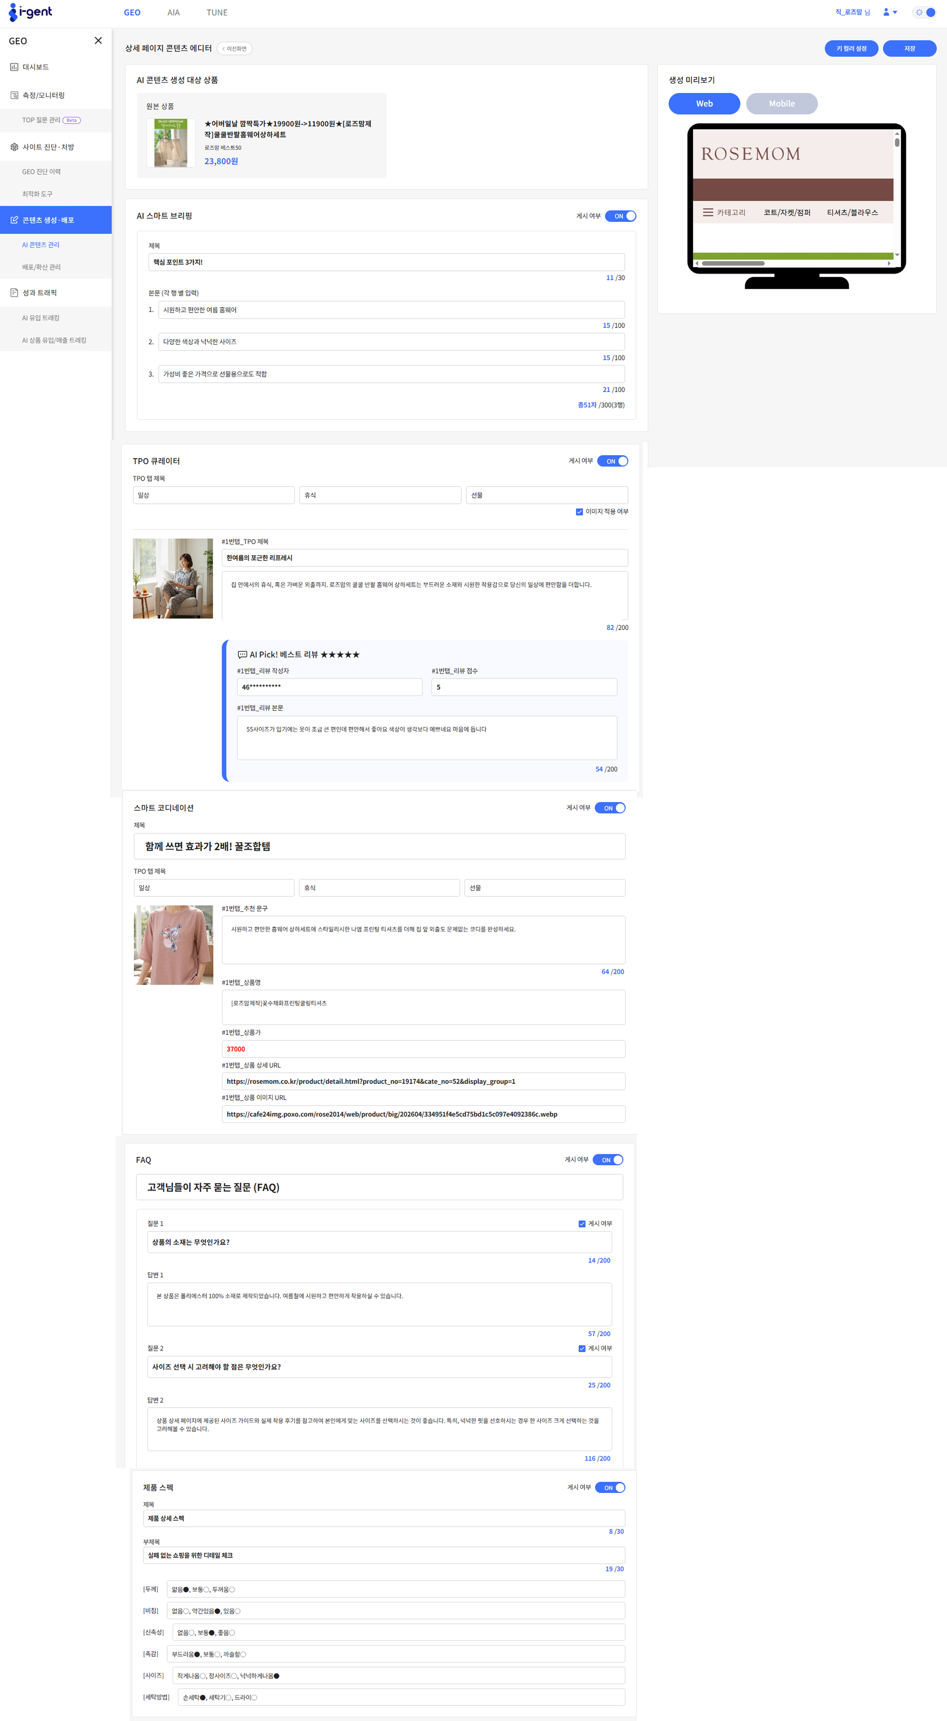Viewport: 947px width, 1721px height.
Task: Click the first TPO 큐레이터 일상 tab title field
Action: (x=214, y=495)
